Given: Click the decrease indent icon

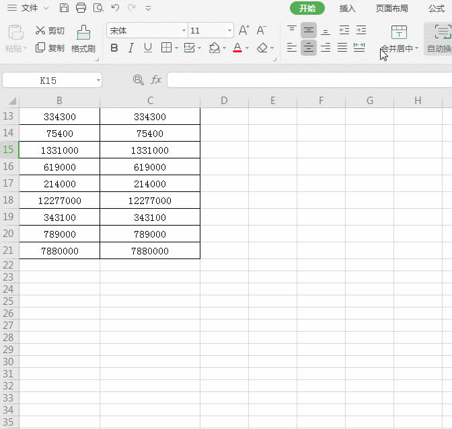Looking at the screenshot, I should (x=344, y=30).
